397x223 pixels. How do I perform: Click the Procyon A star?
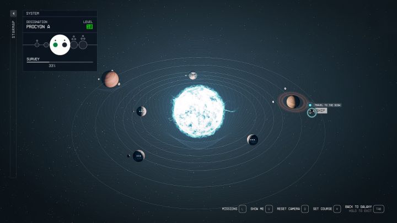click(198, 110)
